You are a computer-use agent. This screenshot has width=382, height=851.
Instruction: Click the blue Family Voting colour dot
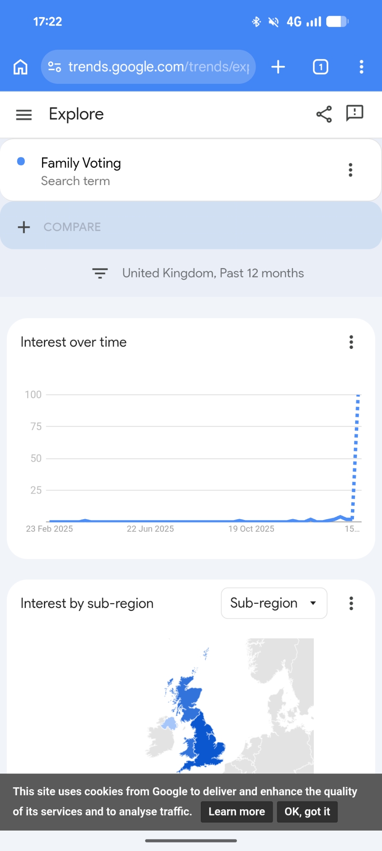click(x=21, y=161)
